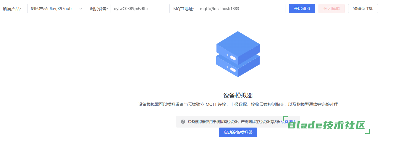Click the MQTT地址 field label
The image size is (396, 152).
pos(184,9)
